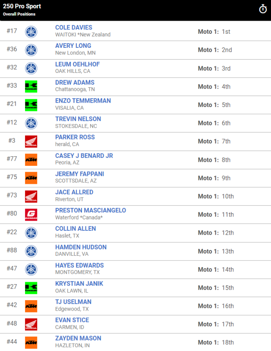This screenshot has height=351, width=271.
Task: Click Yamaha logo beside Hamden Hudson
Action: click(31, 251)
